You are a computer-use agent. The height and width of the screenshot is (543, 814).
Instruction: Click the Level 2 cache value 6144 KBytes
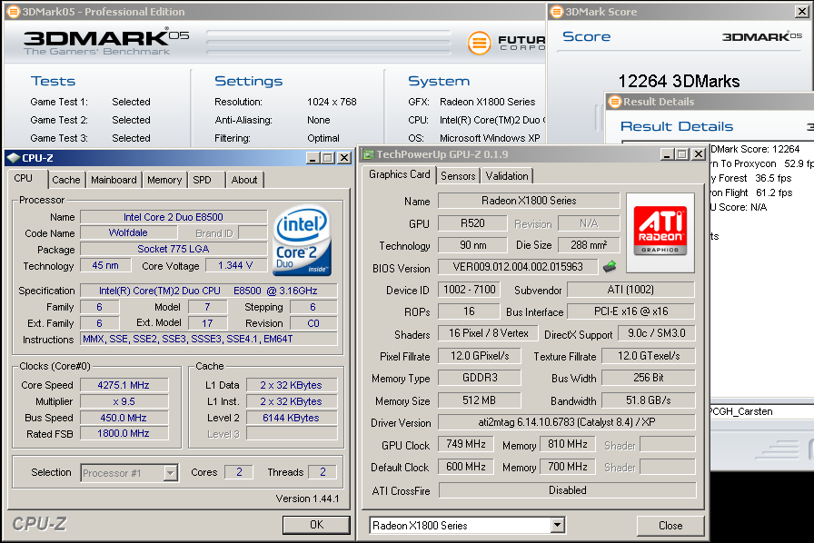point(292,418)
